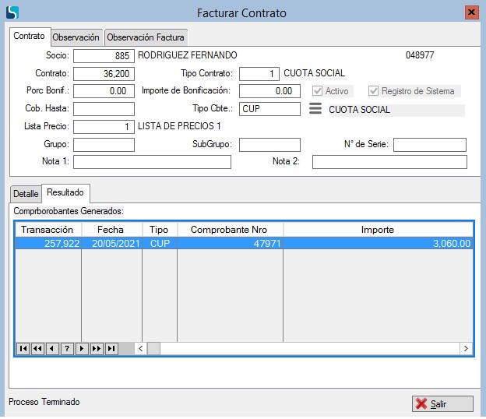Viewport: 486px width, 419px height.
Task: Open Tipo Cbte lookup list icon
Action: click(315, 109)
